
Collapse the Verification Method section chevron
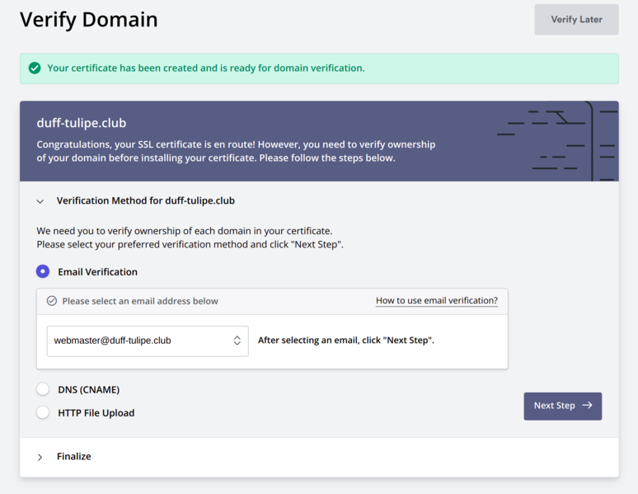(40, 201)
